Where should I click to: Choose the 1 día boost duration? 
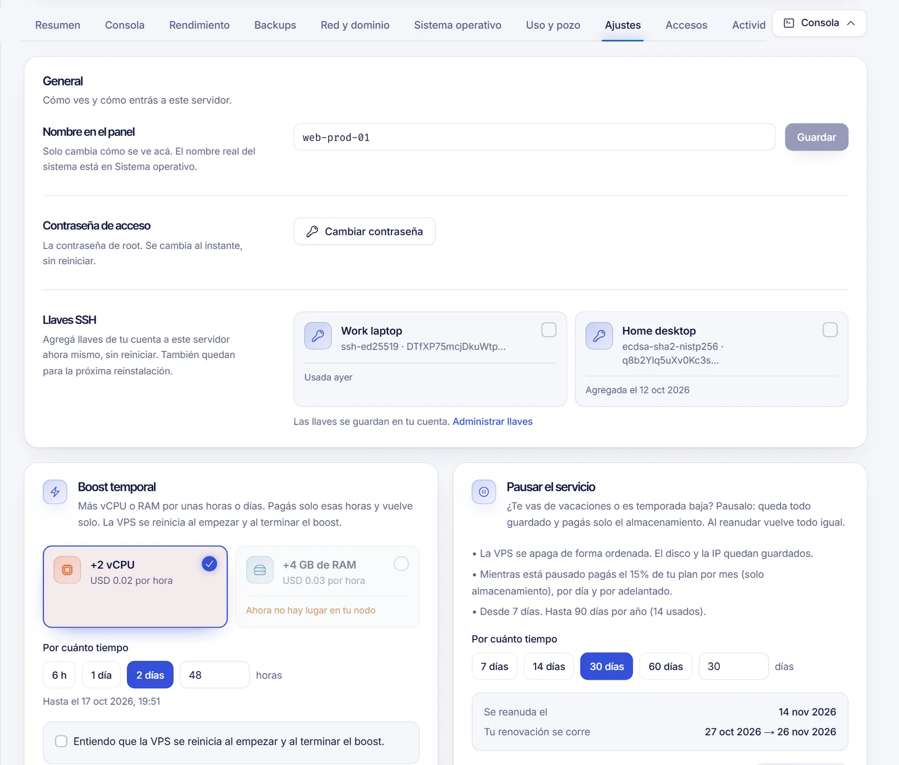tap(102, 675)
